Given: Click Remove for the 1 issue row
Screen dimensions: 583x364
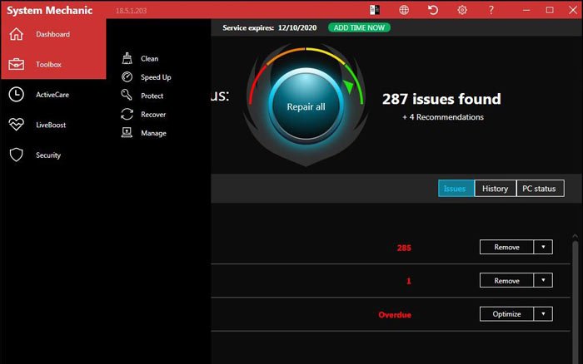Looking at the screenshot, I should (506, 281).
